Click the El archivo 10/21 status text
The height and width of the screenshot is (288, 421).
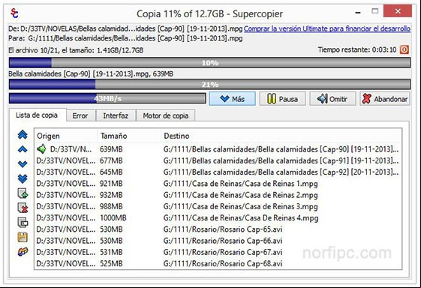pos(76,50)
